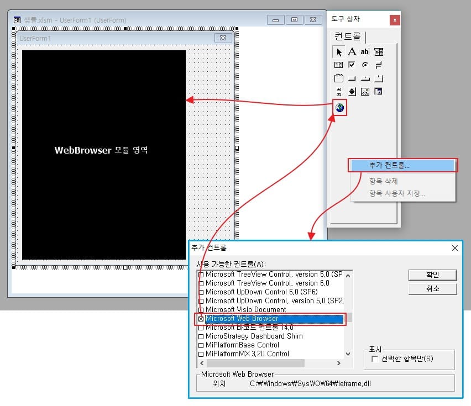Choose 추가 컨트롤... from the context menu

click(402, 165)
